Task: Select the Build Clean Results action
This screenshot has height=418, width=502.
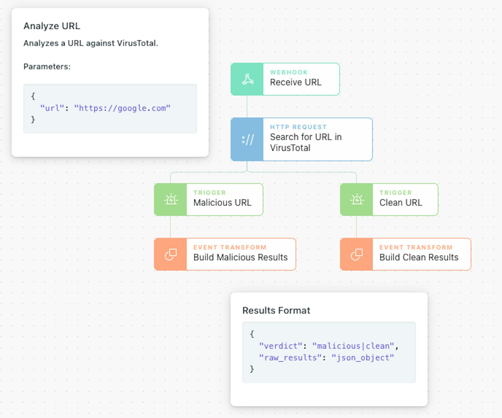Action: (419, 257)
